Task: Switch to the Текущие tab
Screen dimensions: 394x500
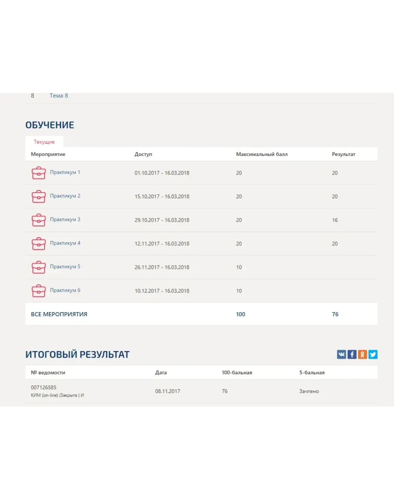Action: (44, 142)
